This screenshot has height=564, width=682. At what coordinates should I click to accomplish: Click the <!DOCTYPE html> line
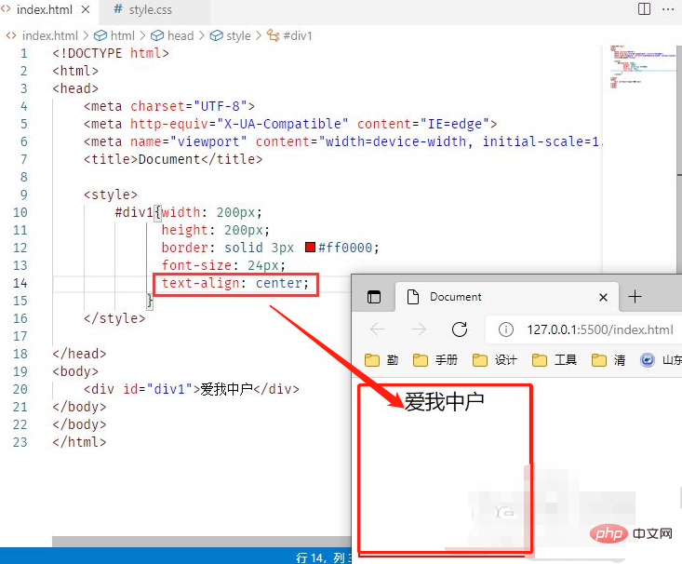pos(111,53)
